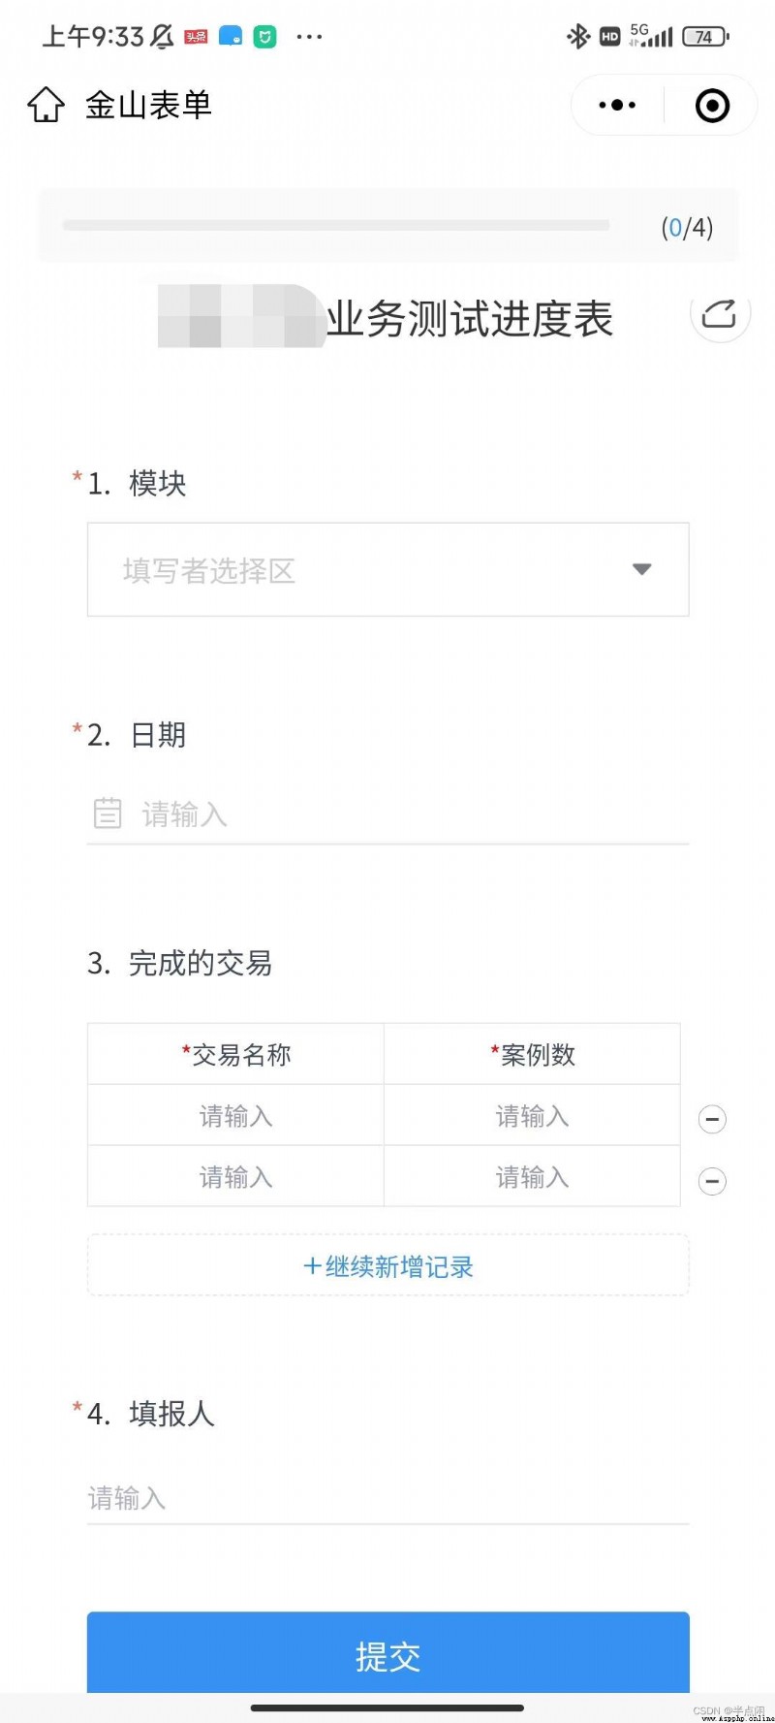
Task: Submit the form with 提交 button
Action: click(387, 1654)
